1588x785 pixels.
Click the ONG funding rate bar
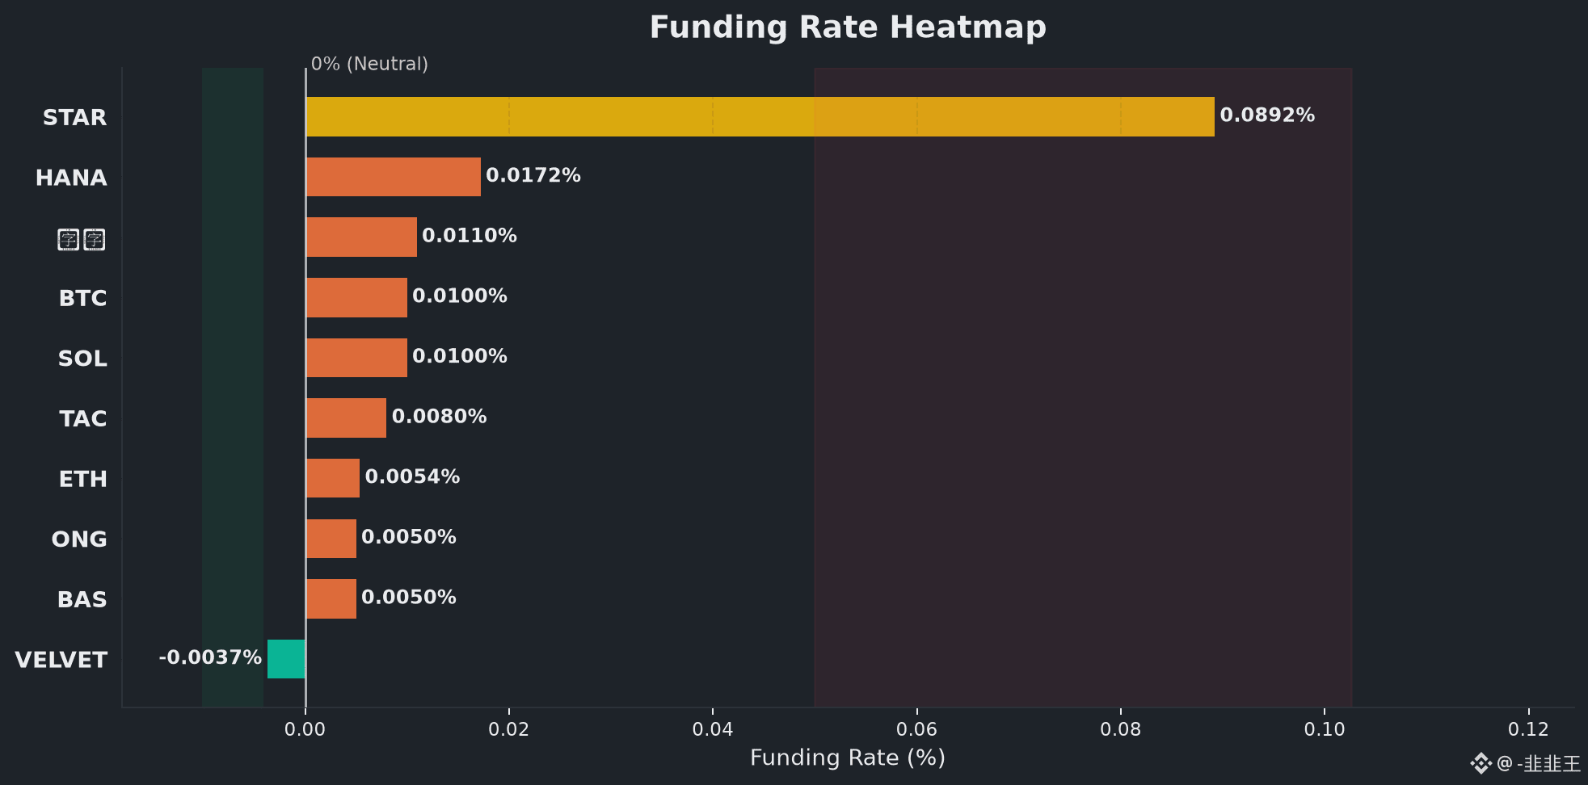pos(331,539)
